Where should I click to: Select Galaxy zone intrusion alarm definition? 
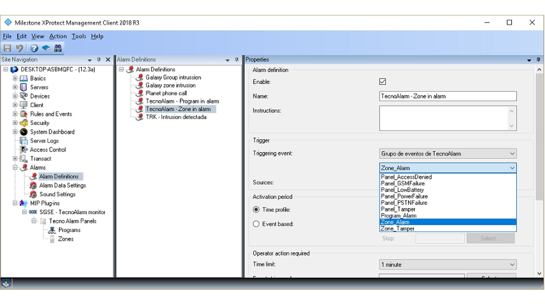pos(171,85)
